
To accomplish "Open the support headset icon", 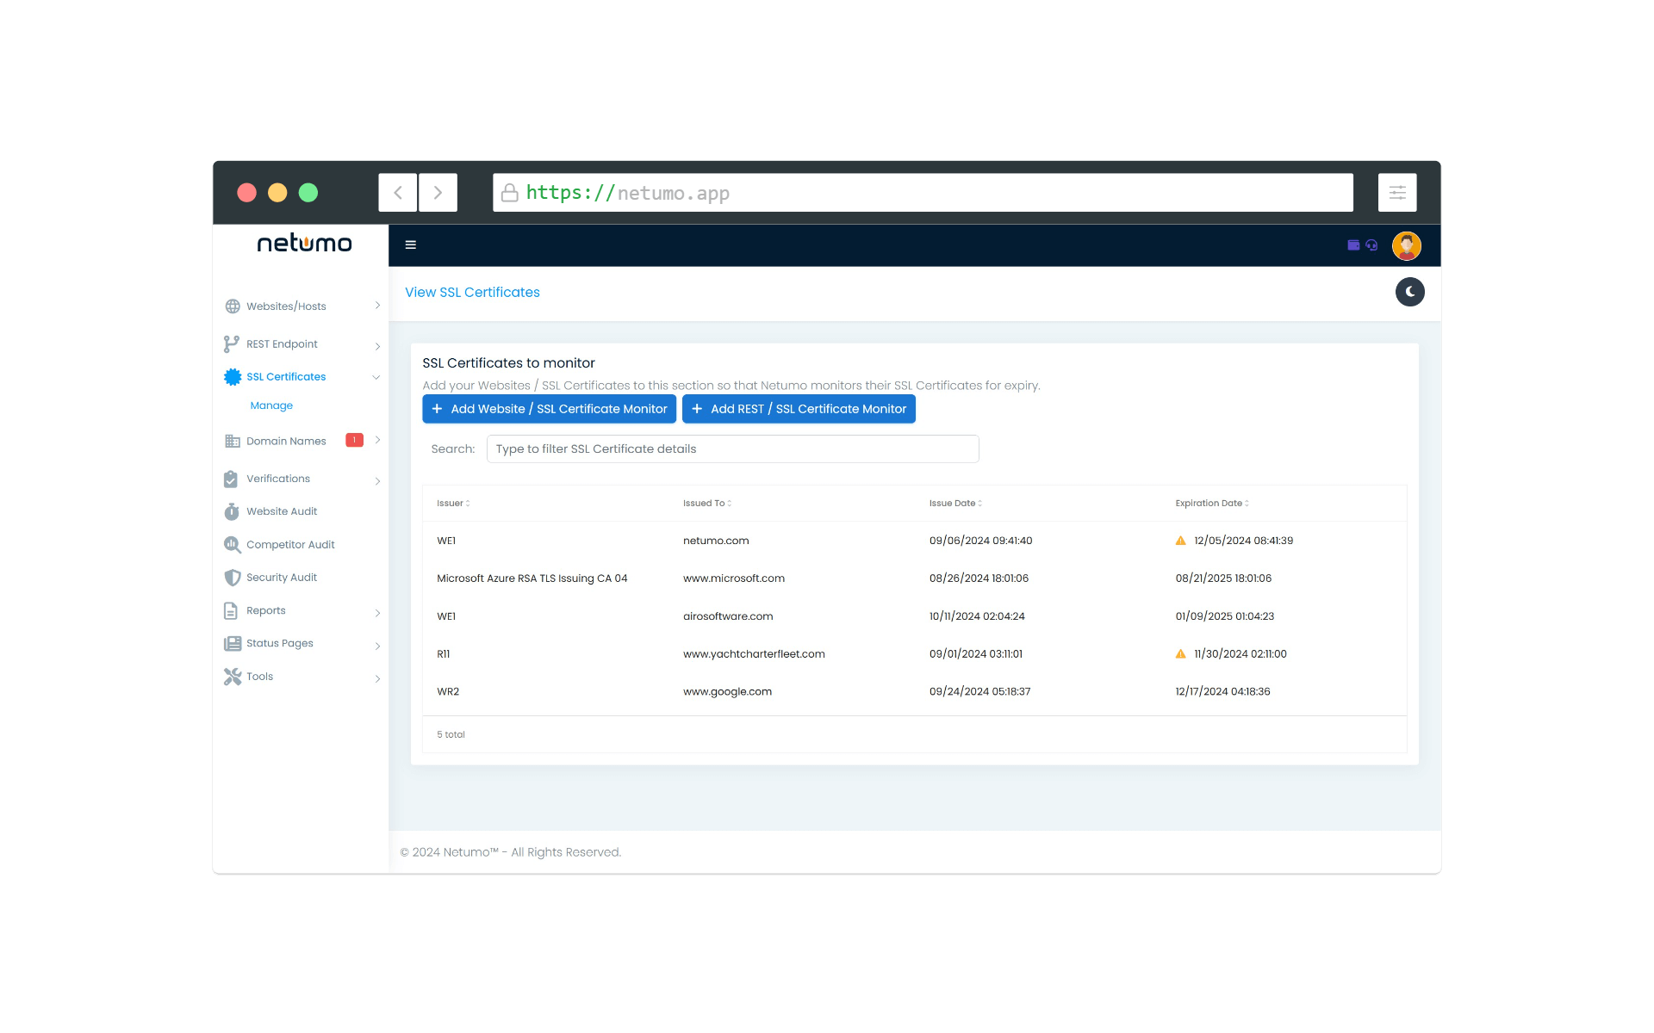I will pyautogui.click(x=1371, y=245).
